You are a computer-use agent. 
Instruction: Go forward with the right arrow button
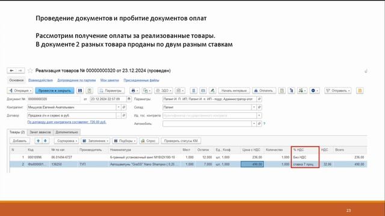pyautogui.click(x=20, y=71)
